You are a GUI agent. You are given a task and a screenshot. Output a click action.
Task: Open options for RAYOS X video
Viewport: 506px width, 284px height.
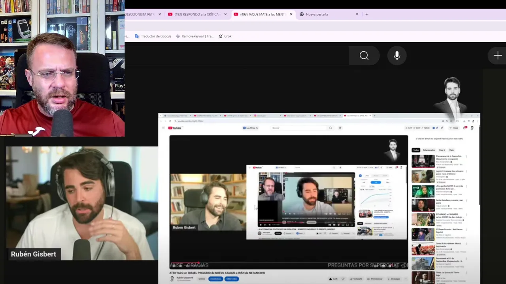[466, 186]
